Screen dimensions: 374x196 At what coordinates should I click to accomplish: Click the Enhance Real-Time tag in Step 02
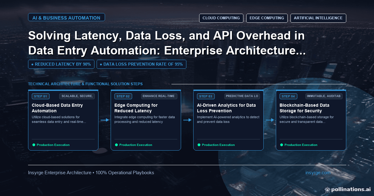coord(159,96)
